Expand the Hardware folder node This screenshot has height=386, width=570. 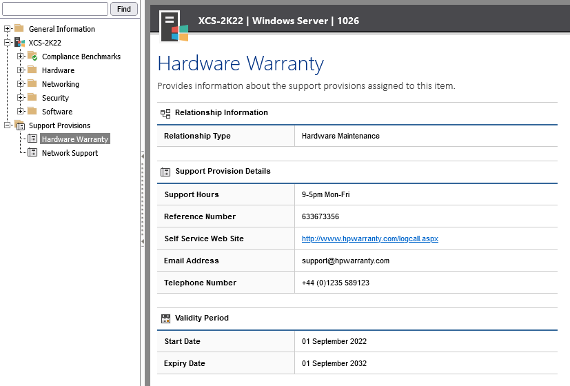pos(21,70)
